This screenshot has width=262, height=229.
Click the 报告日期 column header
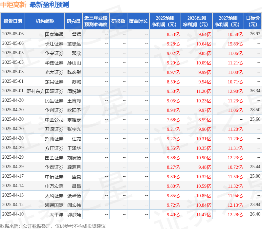13,21
